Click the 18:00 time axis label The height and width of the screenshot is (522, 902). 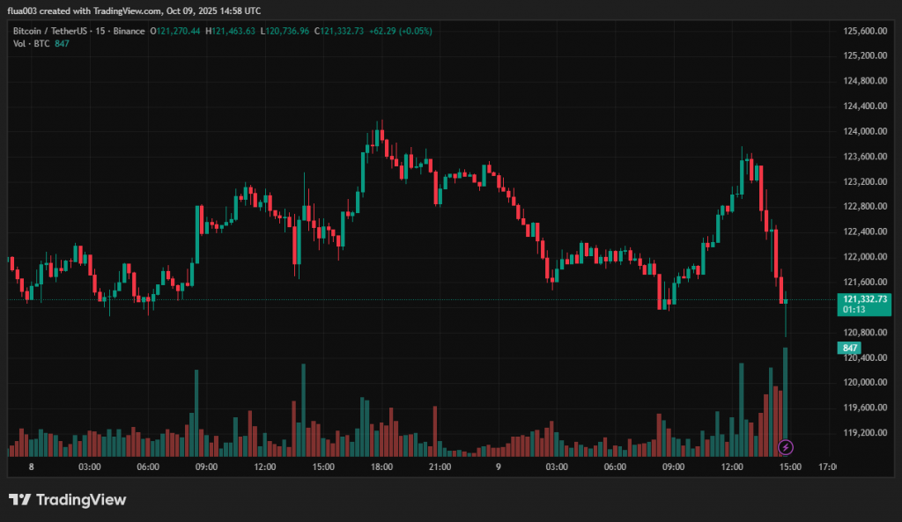[x=381, y=467]
